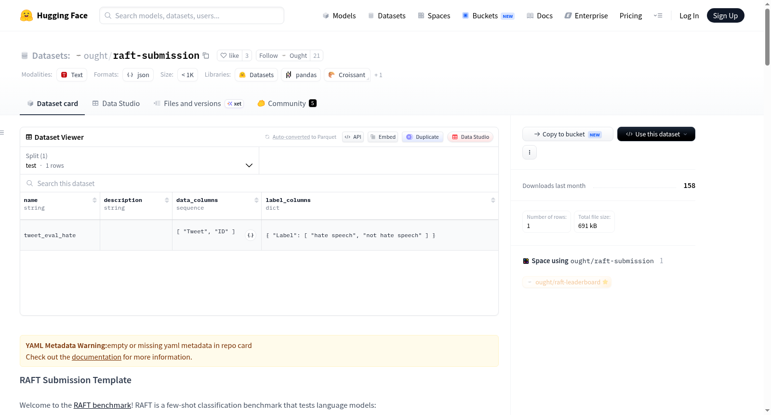Show the +1 additional libraries

click(378, 75)
